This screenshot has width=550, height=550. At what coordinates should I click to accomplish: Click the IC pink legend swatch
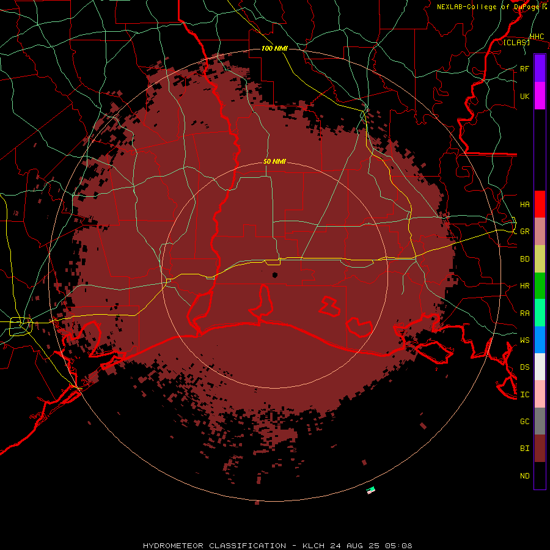coord(540,394)
